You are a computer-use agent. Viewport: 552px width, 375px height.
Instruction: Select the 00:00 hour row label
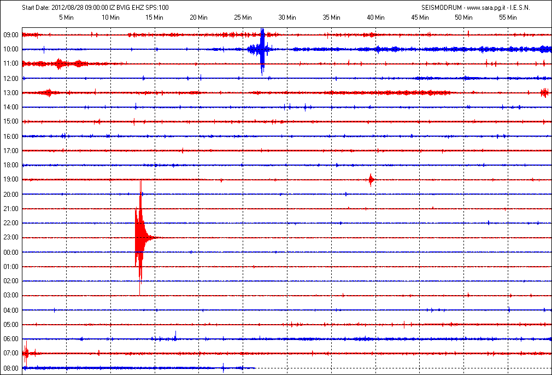tap(11, 252)
